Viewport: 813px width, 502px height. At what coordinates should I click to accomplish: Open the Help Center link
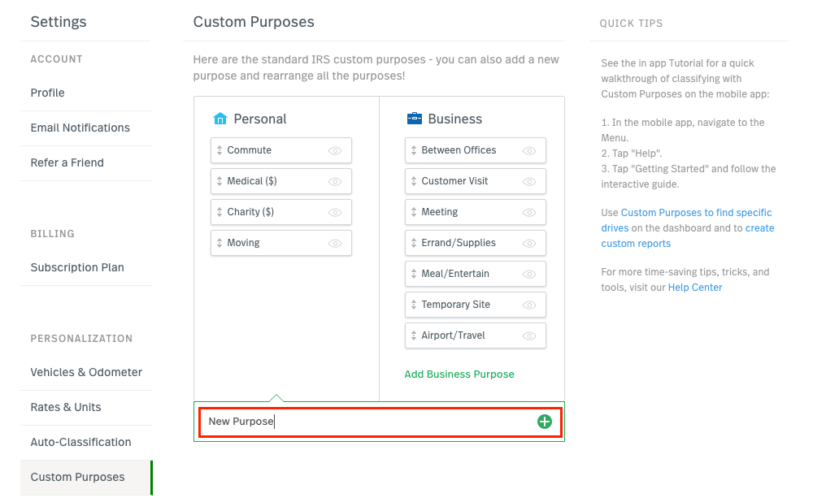click(x=695, y=288)
